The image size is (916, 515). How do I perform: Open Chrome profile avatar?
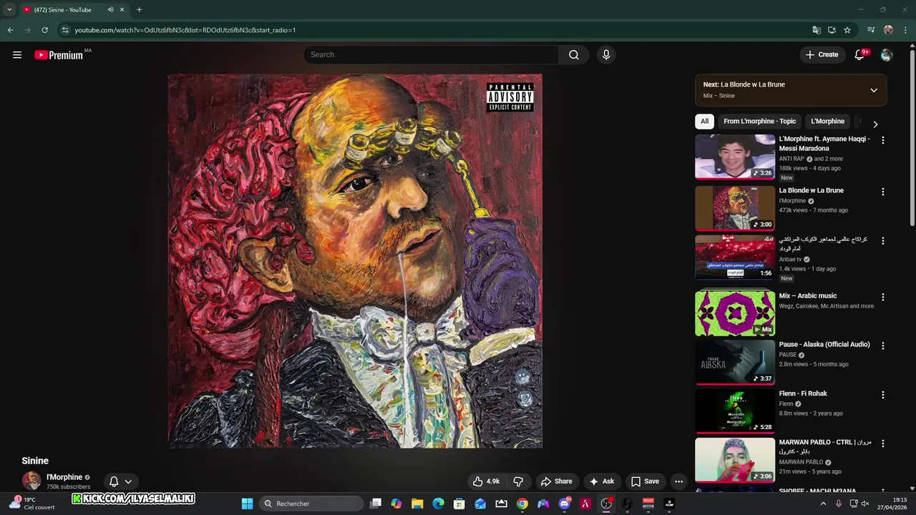point(888,30)
